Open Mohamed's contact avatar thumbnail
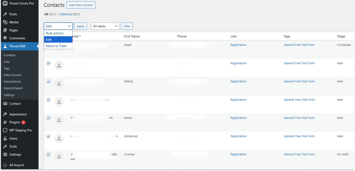This screenshot has height=171, width=355. point(59,138)
